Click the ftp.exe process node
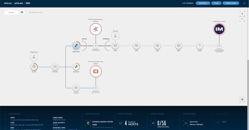Image resolution: width=249 pixels, height=130 pixels. click(x=76, y=88)
